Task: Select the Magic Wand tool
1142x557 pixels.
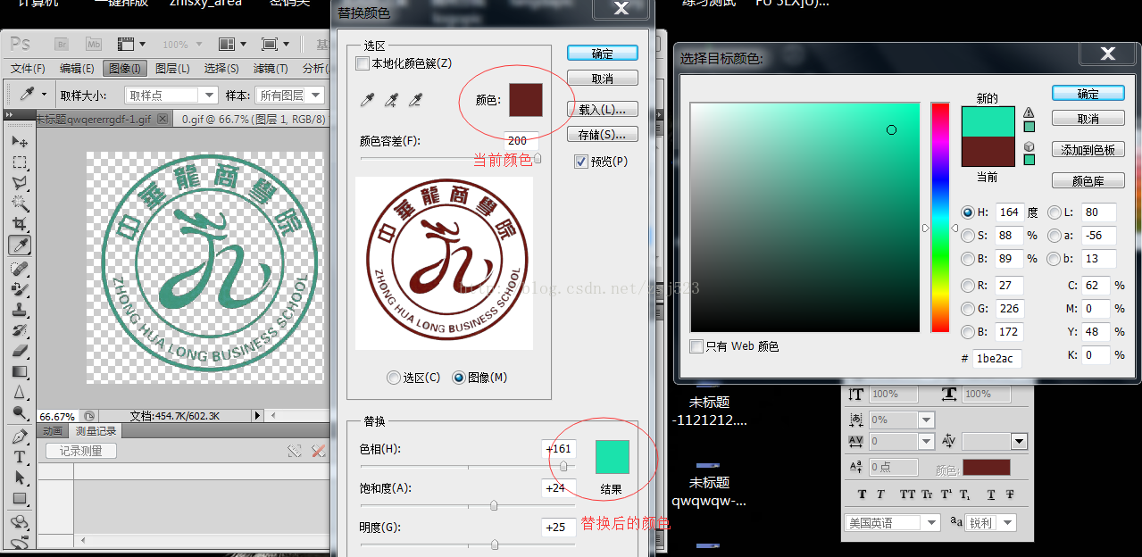Action: (20, 204)
